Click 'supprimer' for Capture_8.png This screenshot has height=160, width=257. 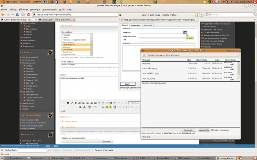click(x=228, y=77)
